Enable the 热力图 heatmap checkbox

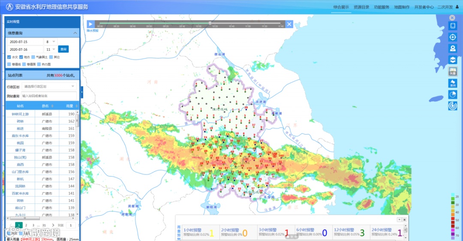pyautogui.click(x=39, y=64)
